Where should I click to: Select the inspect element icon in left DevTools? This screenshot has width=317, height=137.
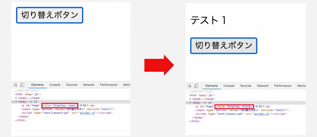coord(15,85)
